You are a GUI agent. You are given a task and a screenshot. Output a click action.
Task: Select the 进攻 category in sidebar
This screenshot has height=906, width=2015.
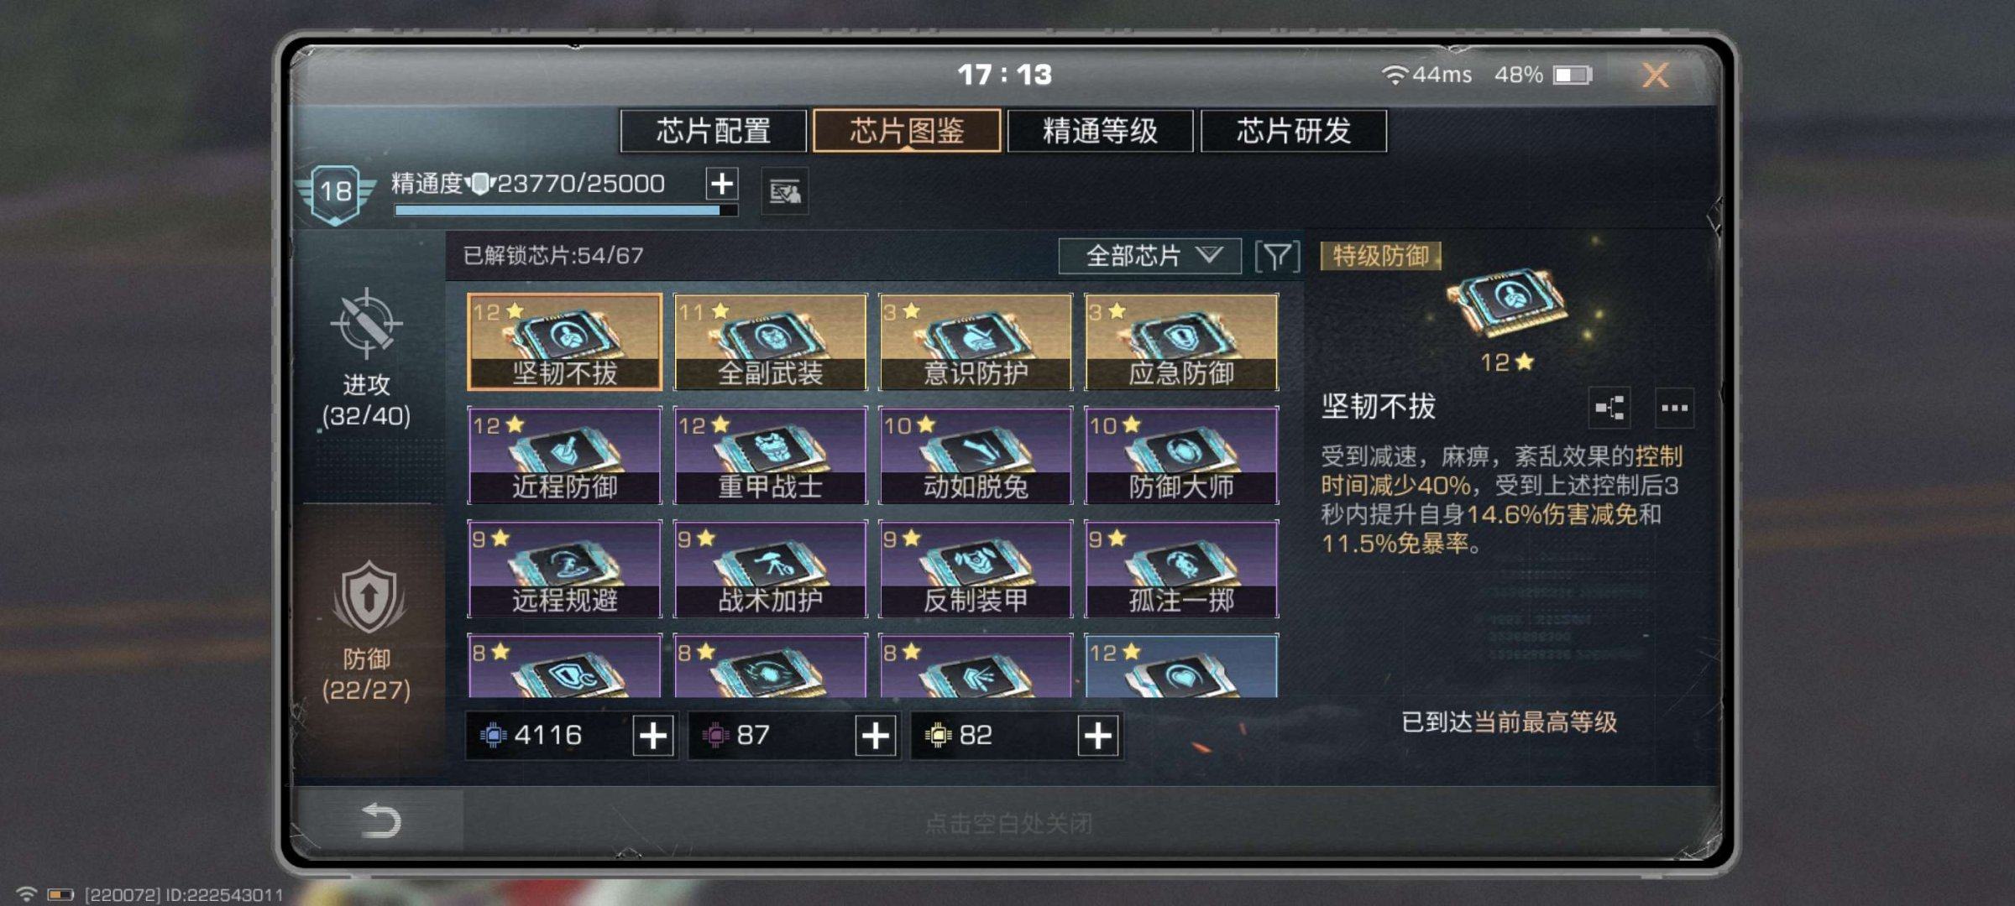click(367, 359)
